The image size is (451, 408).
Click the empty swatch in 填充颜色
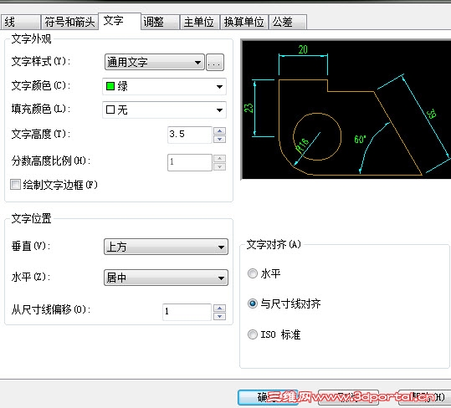(x=110, y=110)
